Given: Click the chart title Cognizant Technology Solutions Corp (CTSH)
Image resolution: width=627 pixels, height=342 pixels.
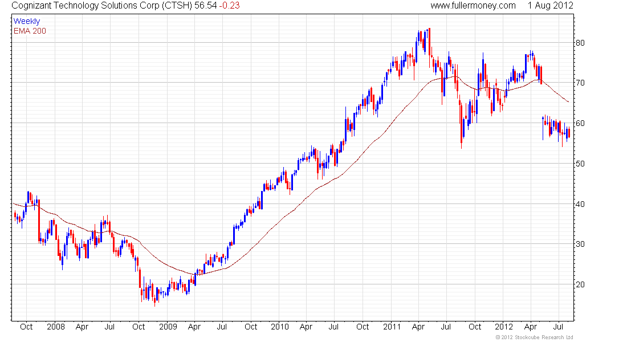Looking at the screenshot, I should 102,6.
